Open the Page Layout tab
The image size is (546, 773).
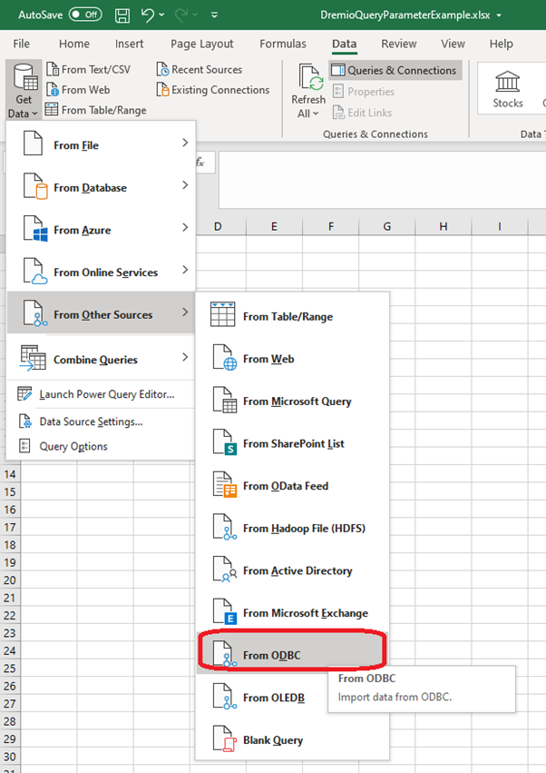(x=201, y=44)
